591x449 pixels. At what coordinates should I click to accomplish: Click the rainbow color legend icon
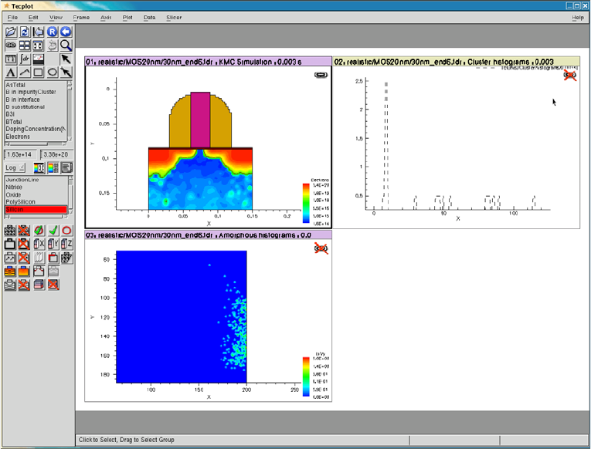point(53,167)
